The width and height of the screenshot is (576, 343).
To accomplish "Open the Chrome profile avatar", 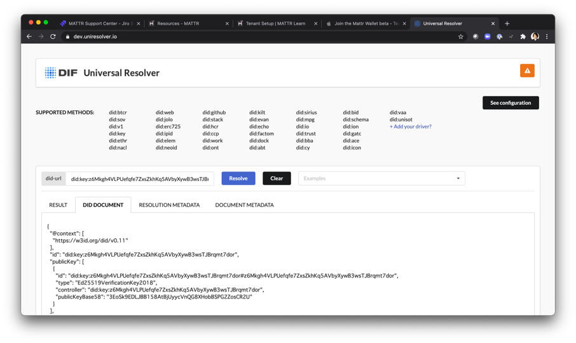I will [535, 37].
